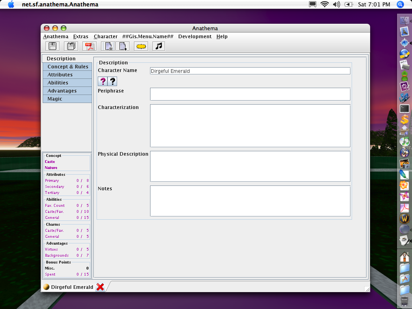The height and width of the screenshot is (309, 412).
Task: Close the Dirgeful Emerald tab with red X
Action: pyautogui.click(x=100, y=287)
